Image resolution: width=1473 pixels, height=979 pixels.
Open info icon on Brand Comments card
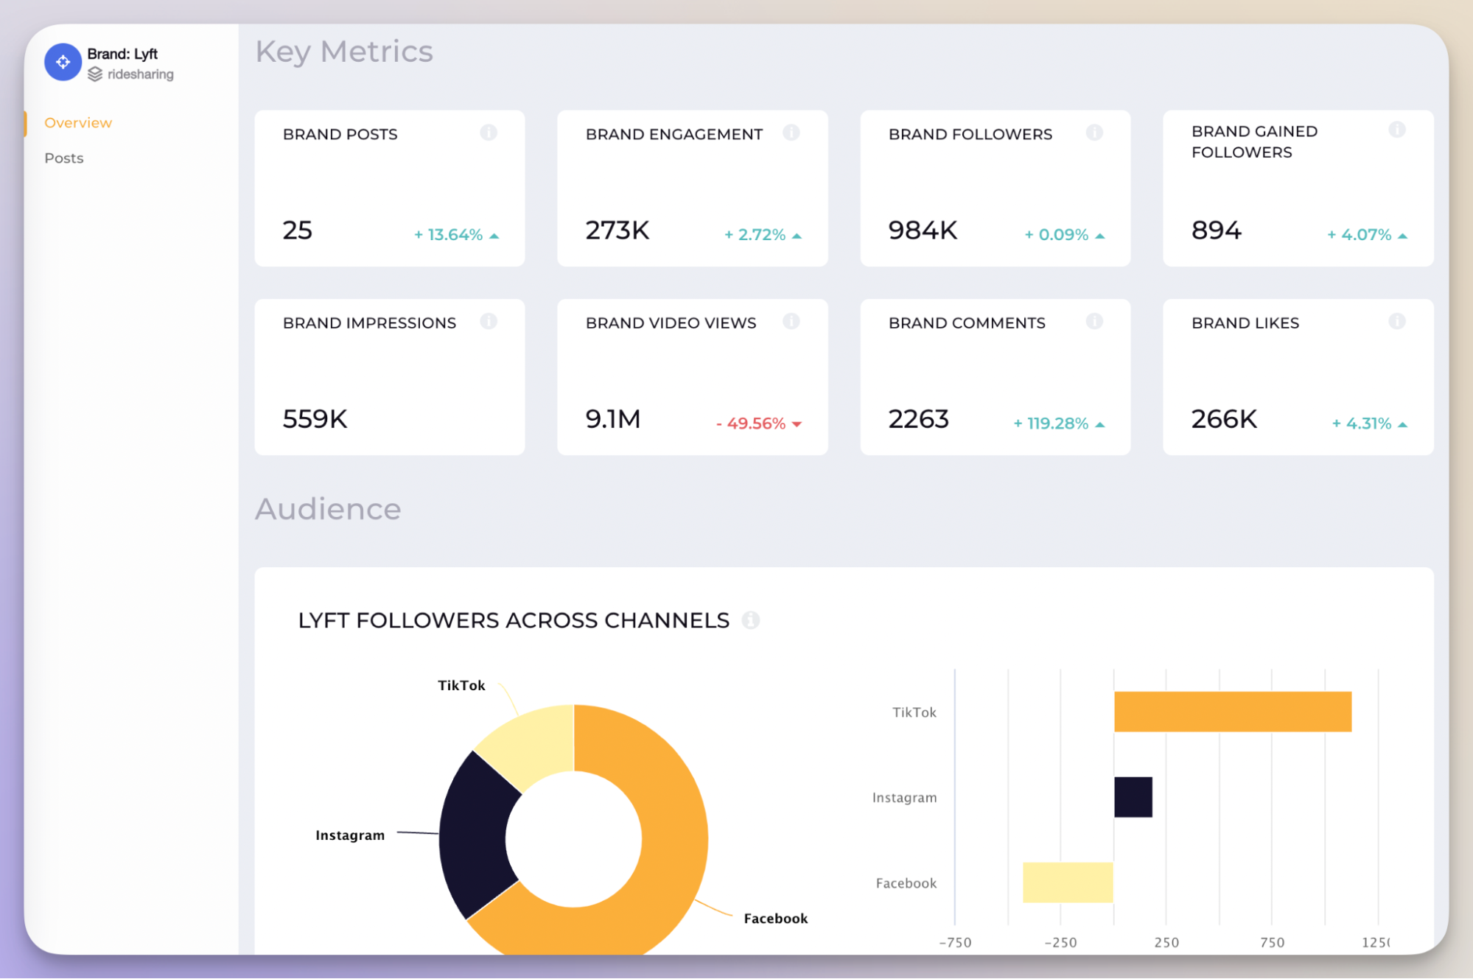[x=1094, y=321]
